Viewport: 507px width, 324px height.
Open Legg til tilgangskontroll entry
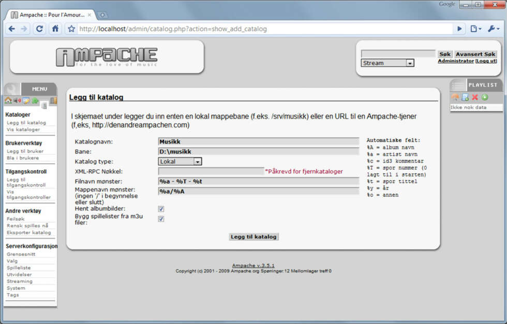26,182
